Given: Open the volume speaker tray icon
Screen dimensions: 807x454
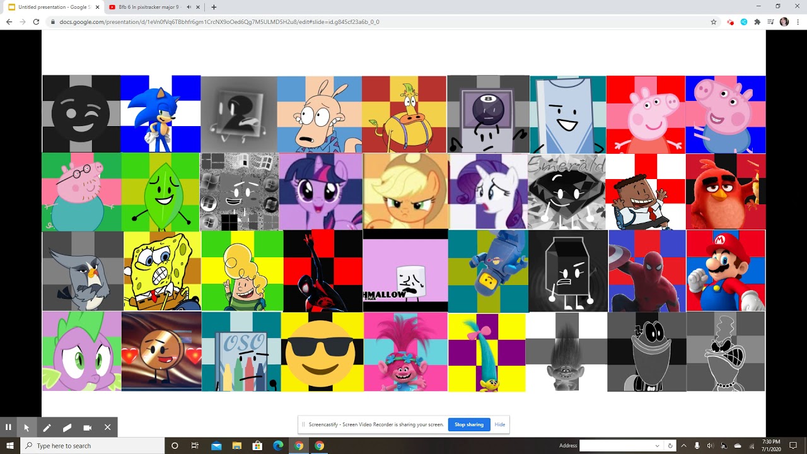Looking at the screenshot, I should [x=711, y=445].
